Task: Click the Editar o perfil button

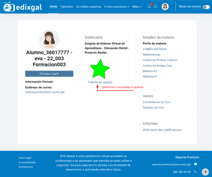Action: click(49, 74)
